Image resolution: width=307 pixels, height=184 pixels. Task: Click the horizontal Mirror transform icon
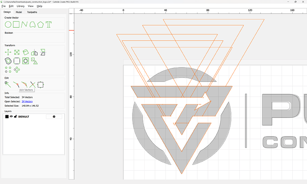point(34,52)
